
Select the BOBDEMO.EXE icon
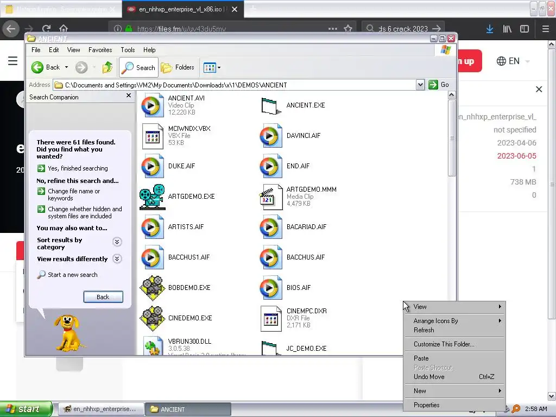(153, 288)
